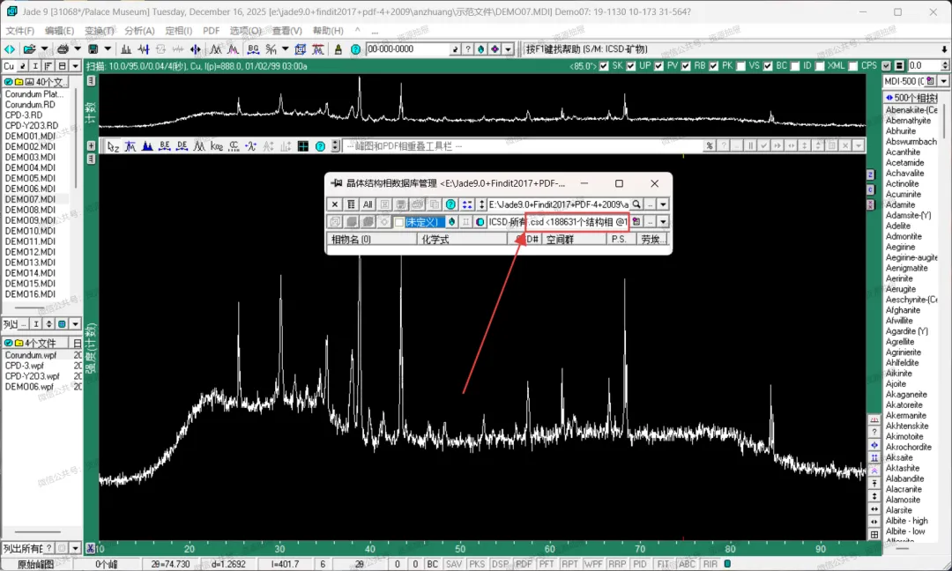This screenshot has width=952, height=571.
Task: Click the paint brush icon in main toolbar
Action: [338, 49]
